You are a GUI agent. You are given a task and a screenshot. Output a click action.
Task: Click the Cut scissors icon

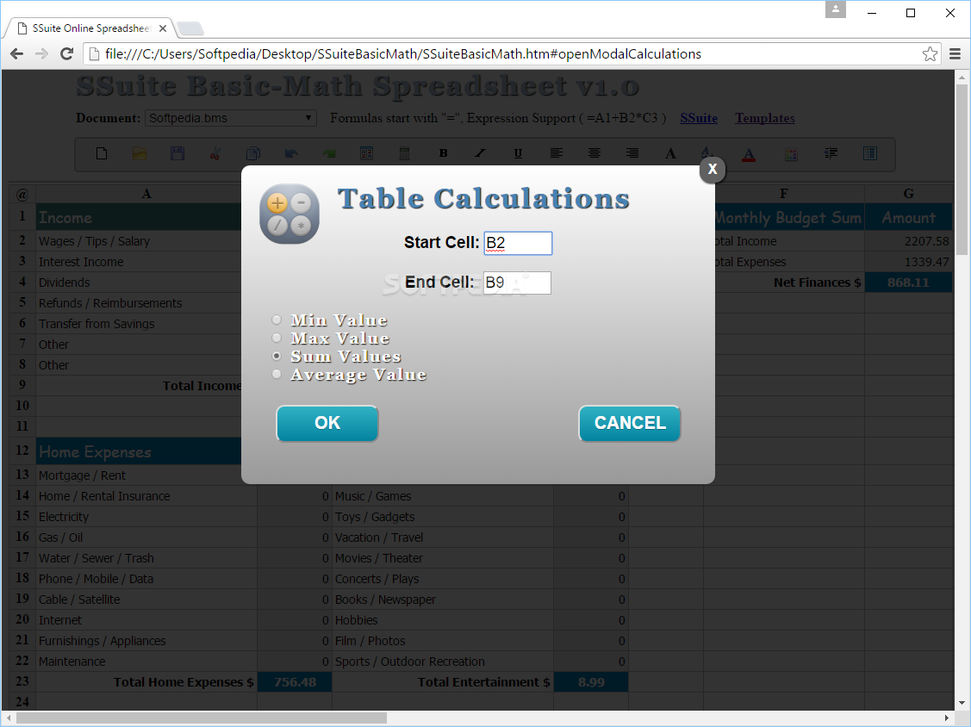215,153
